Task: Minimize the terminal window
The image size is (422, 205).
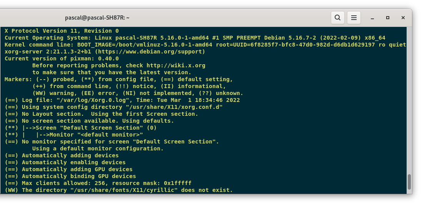Action: pyautogui.click(x=372, y=18)
